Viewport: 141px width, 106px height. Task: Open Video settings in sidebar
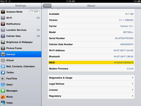pyautogui.click(x=21, y=103)
